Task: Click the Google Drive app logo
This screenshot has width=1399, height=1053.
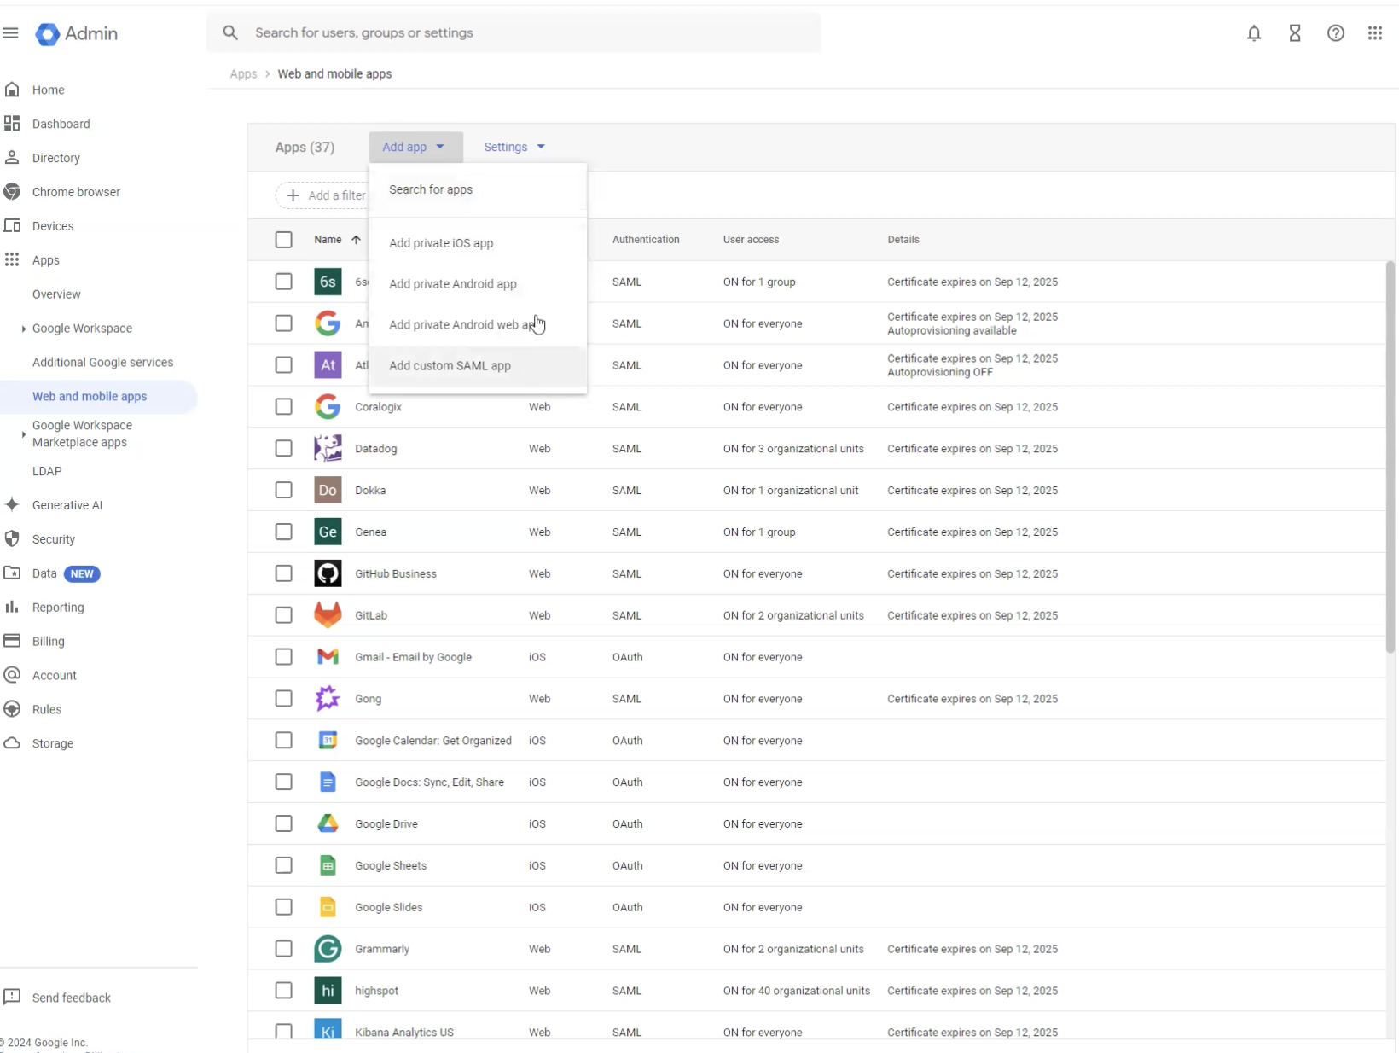Action: click(328, 823)
